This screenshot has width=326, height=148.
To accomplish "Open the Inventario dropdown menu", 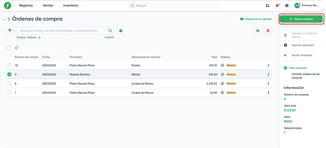I will click(72, 5).
